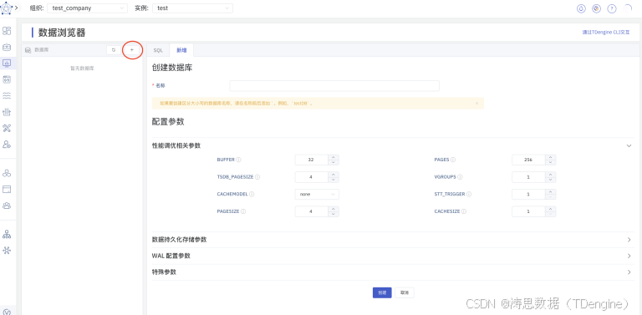This screenshot has width=642, height=315.
Task: Decrease the PAGESIZE value
Action: point(334,215)
